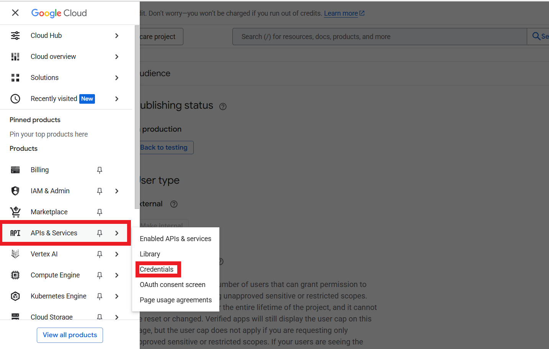Focus the search for resources field
The width and height of the screenshot is (549, 349).
coord(379,37)
